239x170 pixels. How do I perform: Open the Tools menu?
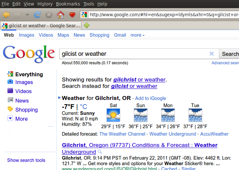(89, 4)
